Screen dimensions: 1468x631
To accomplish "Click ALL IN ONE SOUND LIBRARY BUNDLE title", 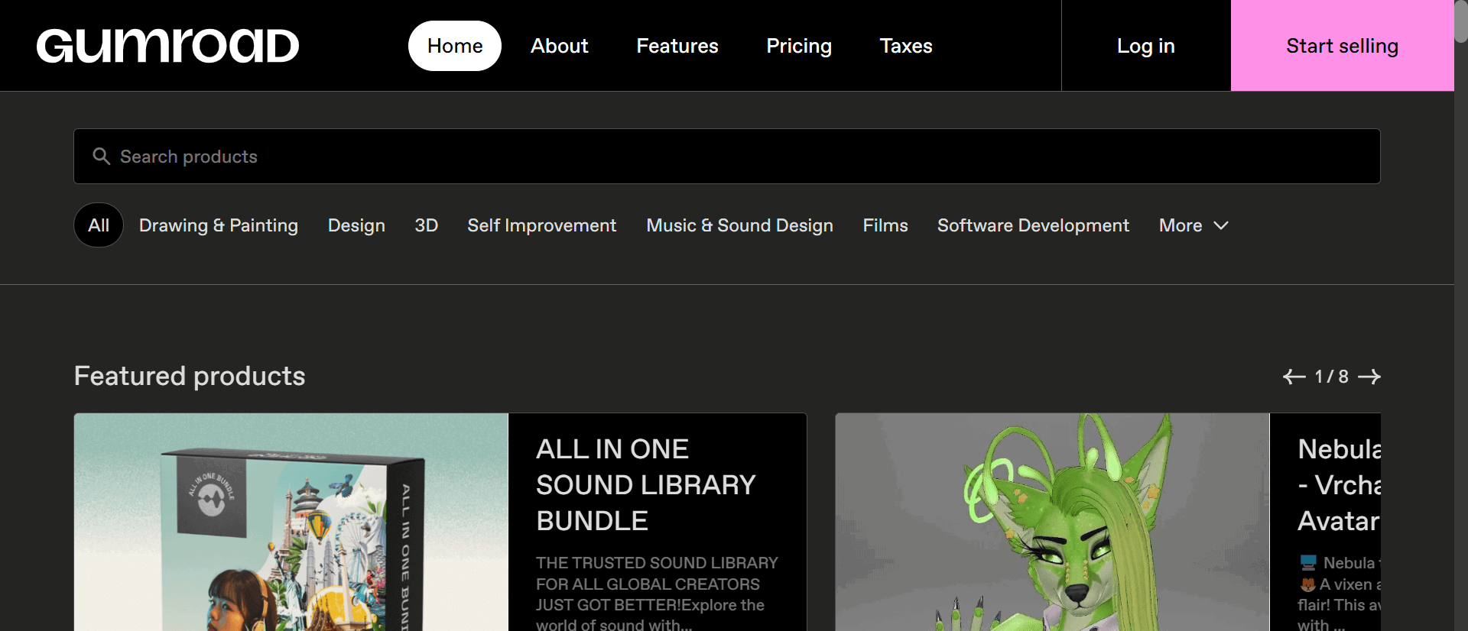I will pos(646,484).
